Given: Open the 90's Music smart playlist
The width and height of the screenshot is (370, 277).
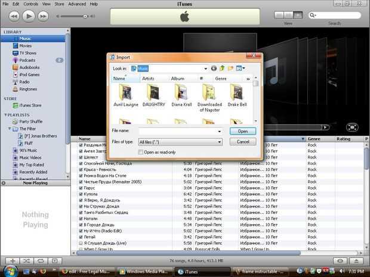Looking at the screenshot, I should pos(28,150).
